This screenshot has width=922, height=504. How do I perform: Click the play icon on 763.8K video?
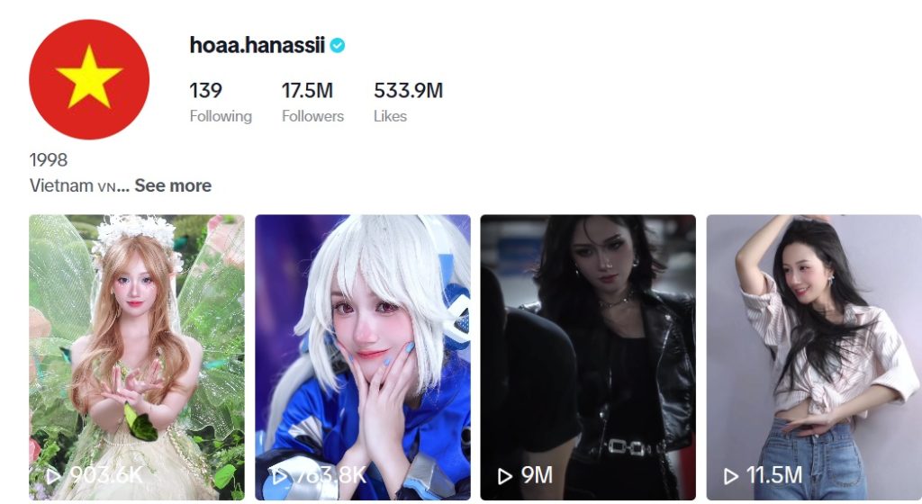coord(279,475)
